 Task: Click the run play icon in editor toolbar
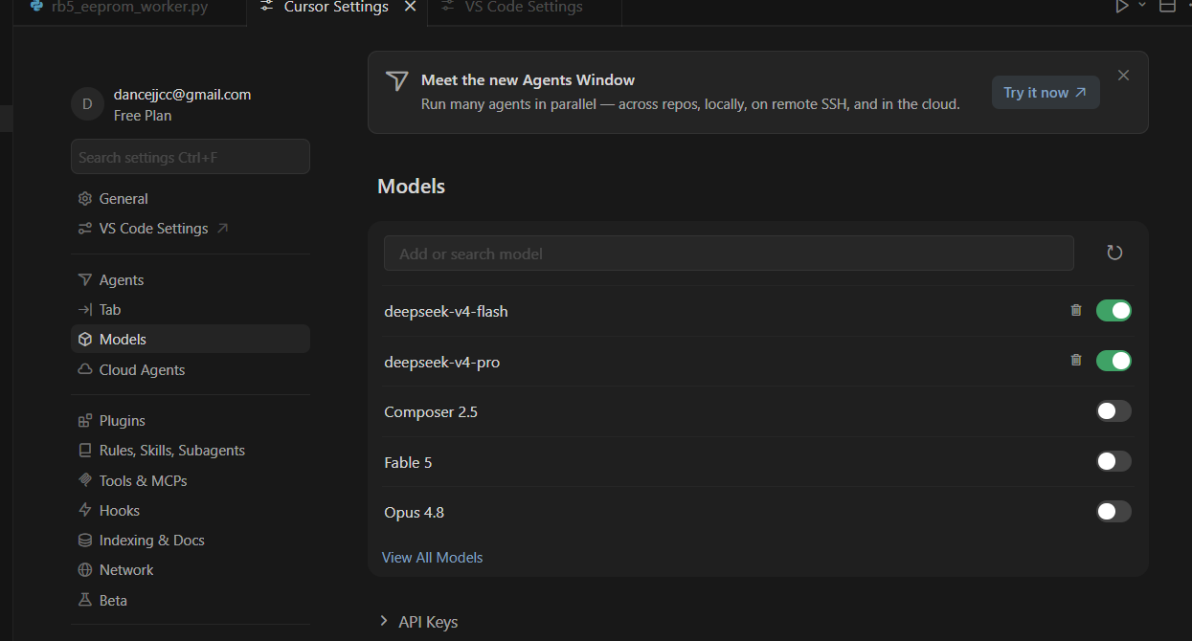coord(1121,6)
